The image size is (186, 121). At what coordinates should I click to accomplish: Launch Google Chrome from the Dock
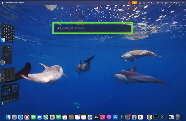point(150,117)
